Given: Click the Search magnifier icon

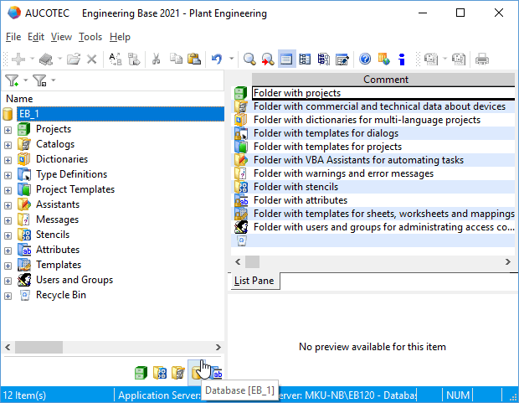Looking at the screenshot, I should (x=249, y=59).
